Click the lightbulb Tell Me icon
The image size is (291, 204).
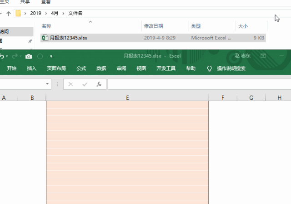pos(209,69)
